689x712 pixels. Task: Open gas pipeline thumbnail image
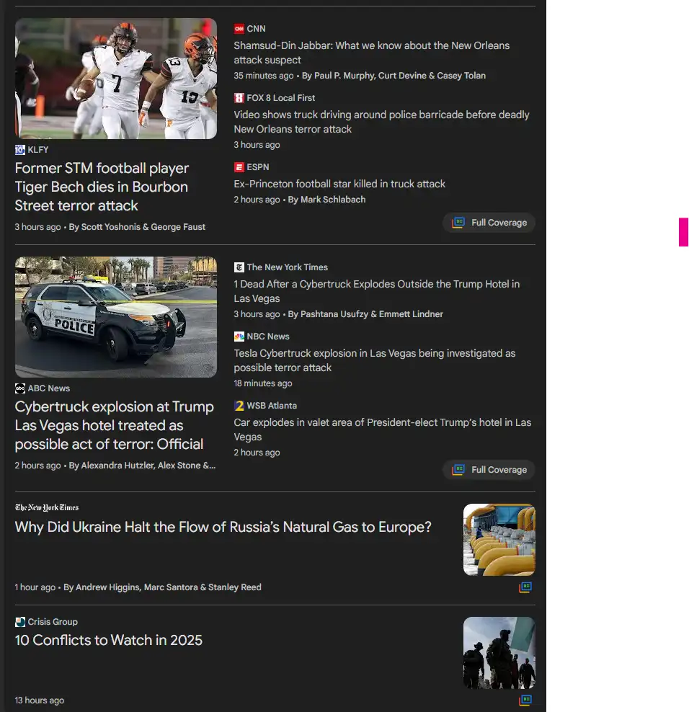(499, 540)
